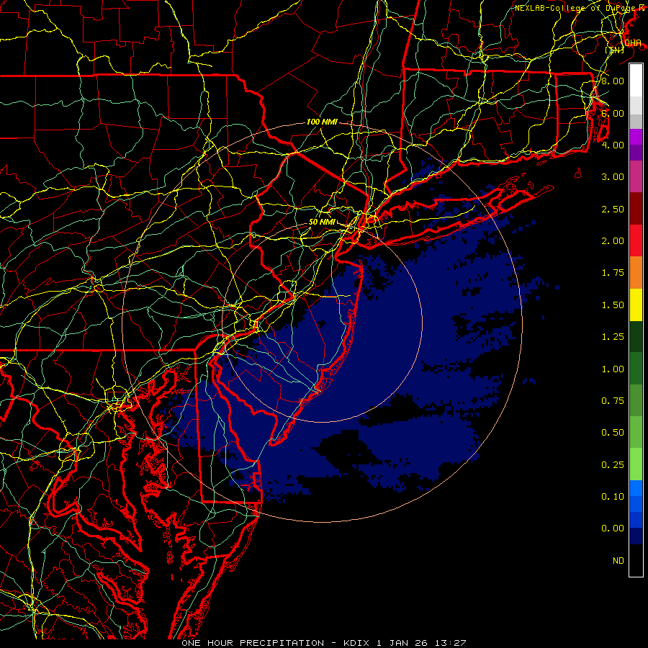Image resolution: width=648 pixels, height=648 pixels.
Task: Pick the bright red legend swatch
Action: (x=636, y=240)
